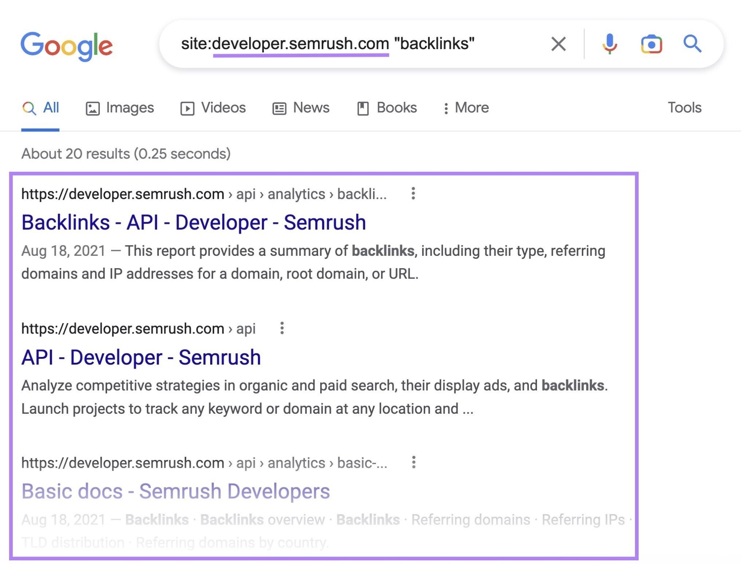Open the News results tab
This screenshot has width=741, height=564.
coord(302,107)
